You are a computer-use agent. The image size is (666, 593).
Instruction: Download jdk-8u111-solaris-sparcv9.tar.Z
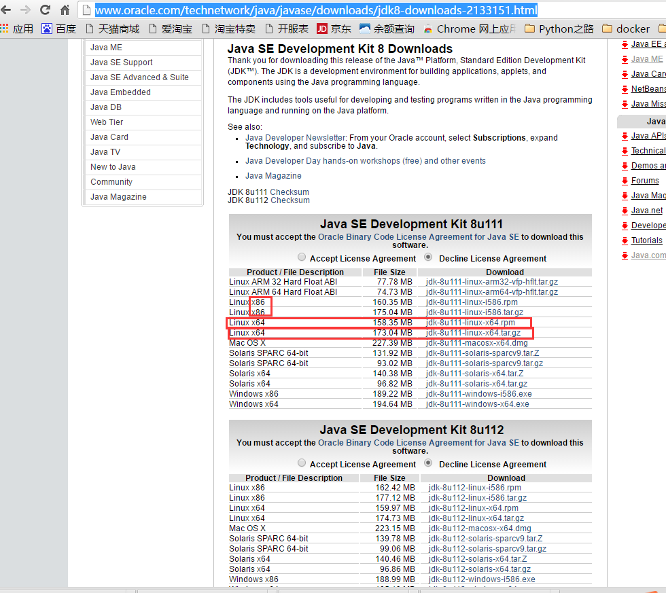click(483, 353)
